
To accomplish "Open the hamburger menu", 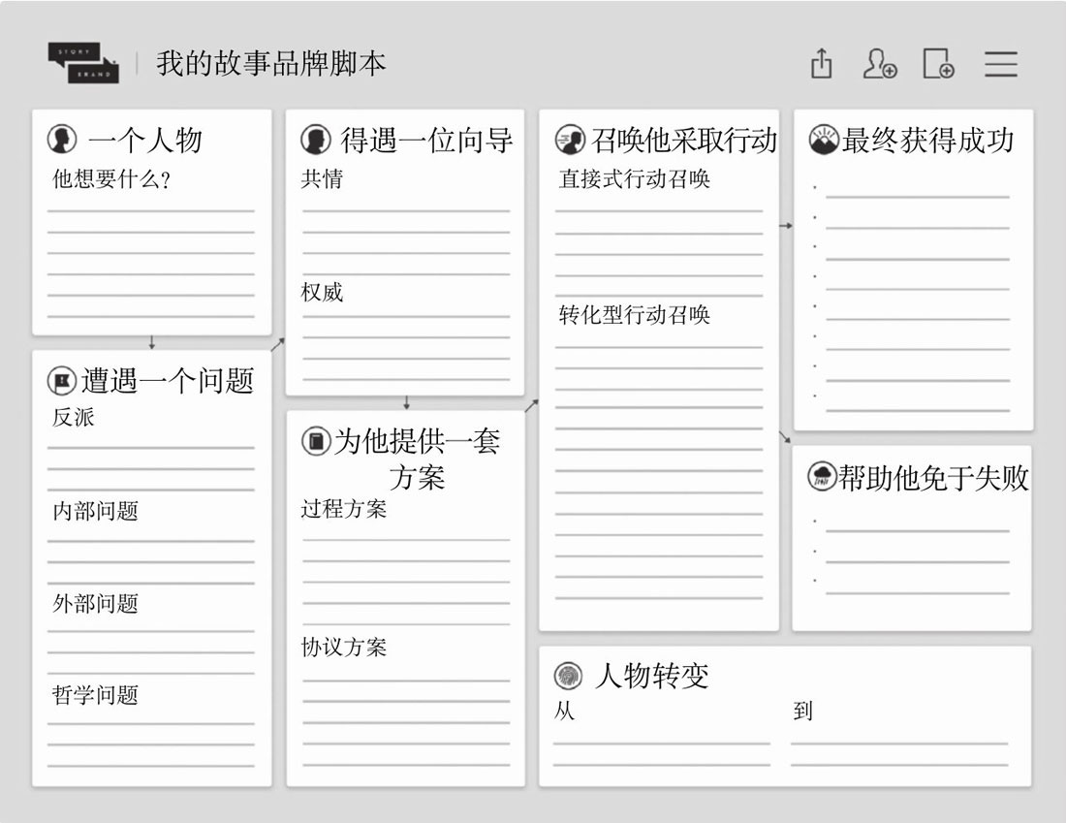I will 1000,64.
